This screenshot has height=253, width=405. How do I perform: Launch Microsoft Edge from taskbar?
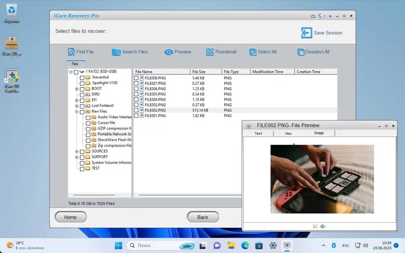245,246
